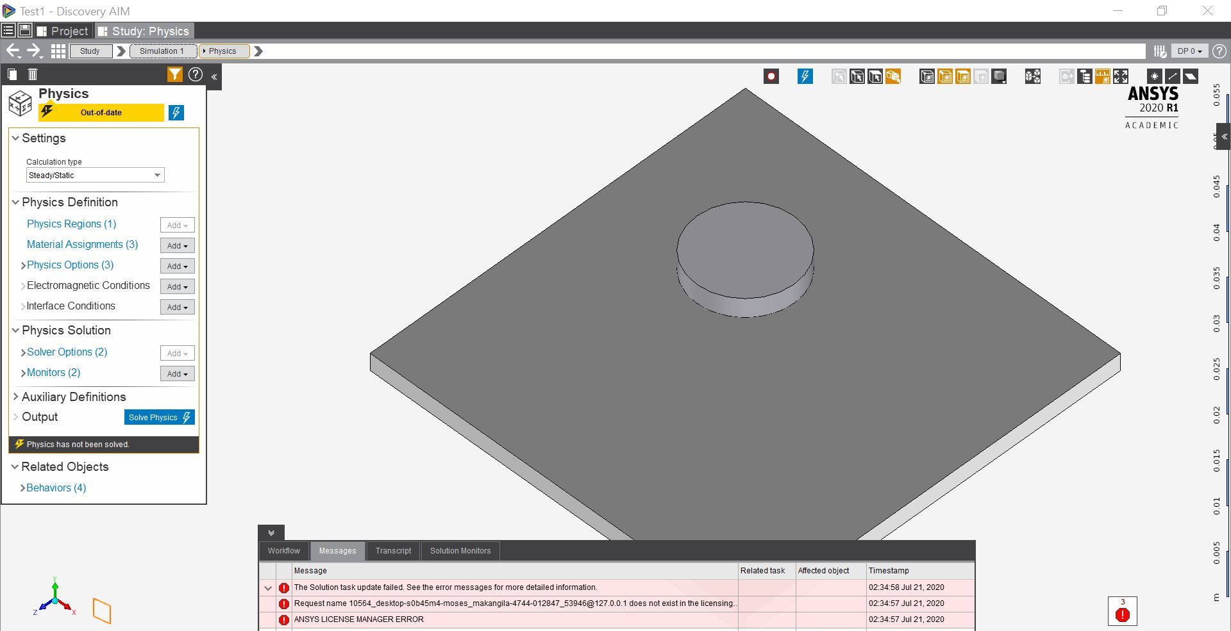The height and width of the screenshot is (631, 1231).
Task: Click the save project floppy icon
Action: coord(25,31)
